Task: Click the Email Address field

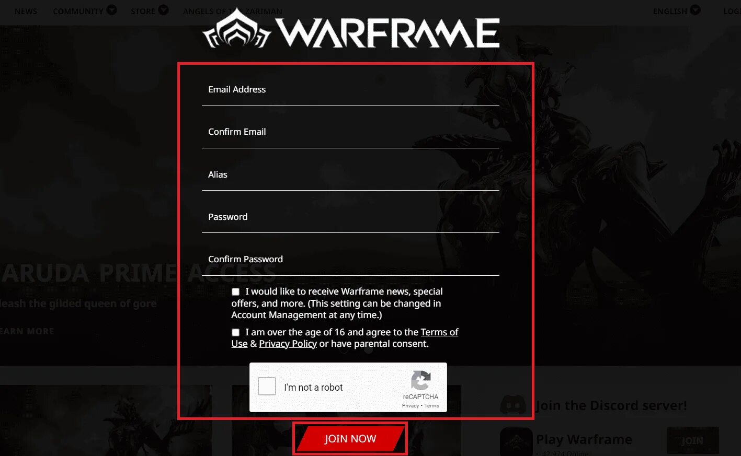Action: pyautogui.click(x=350, y=90)
